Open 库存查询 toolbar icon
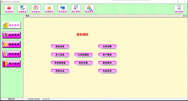Screen dimensions: 188x101 point(62,9)
